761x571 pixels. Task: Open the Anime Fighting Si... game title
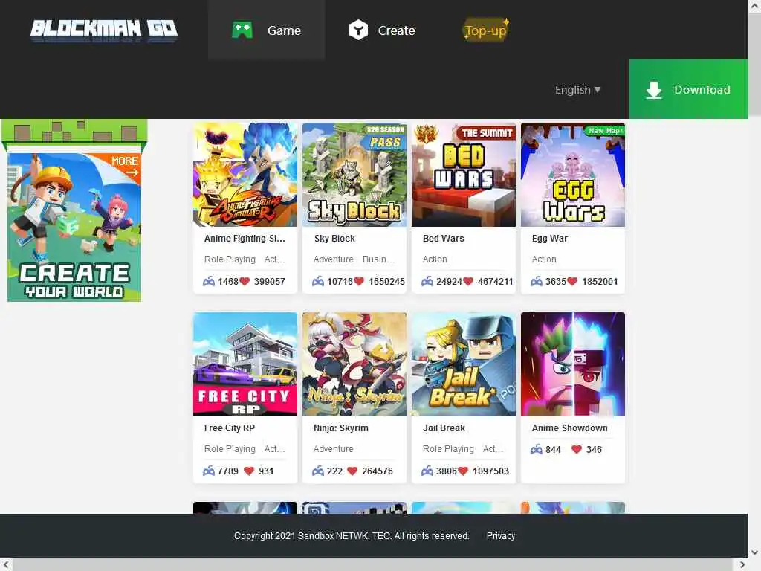click(245, 239)
